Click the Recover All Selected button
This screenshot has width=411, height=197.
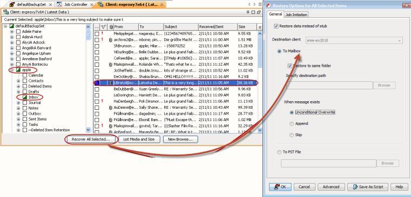tap(91, 139)
